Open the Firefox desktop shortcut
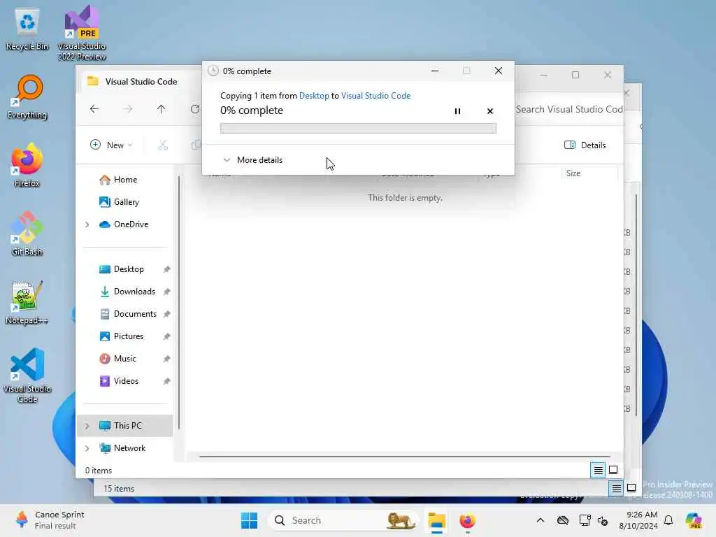 click(27, 165)
